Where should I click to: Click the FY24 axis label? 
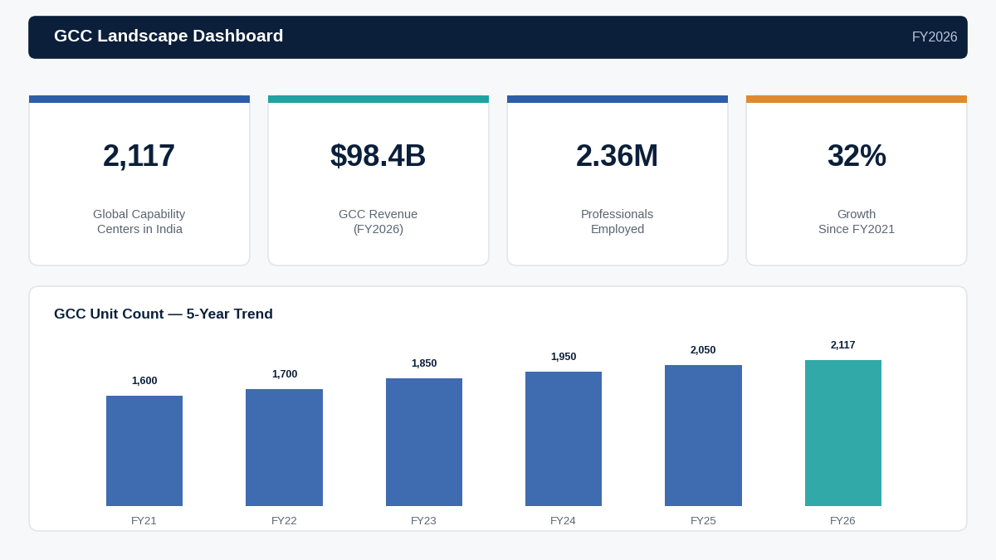tap(564, 521)
